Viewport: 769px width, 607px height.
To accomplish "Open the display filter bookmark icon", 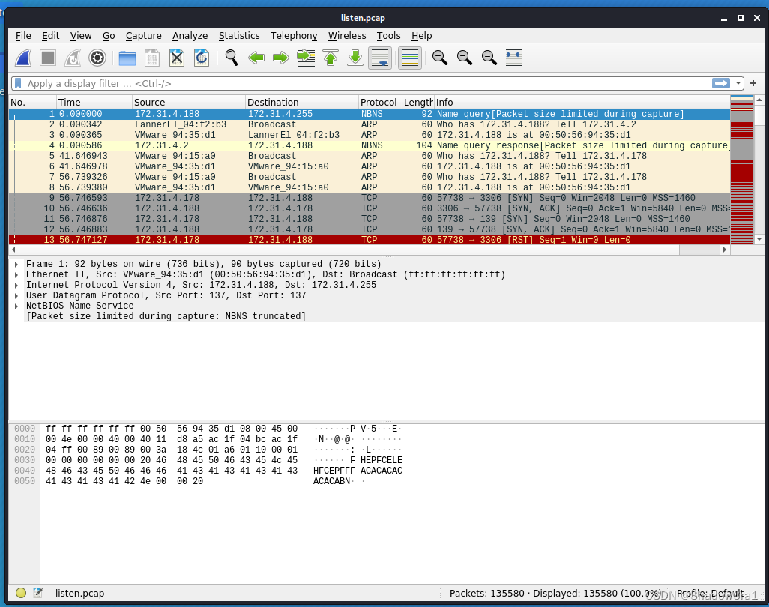I will [x=18, y=83].
